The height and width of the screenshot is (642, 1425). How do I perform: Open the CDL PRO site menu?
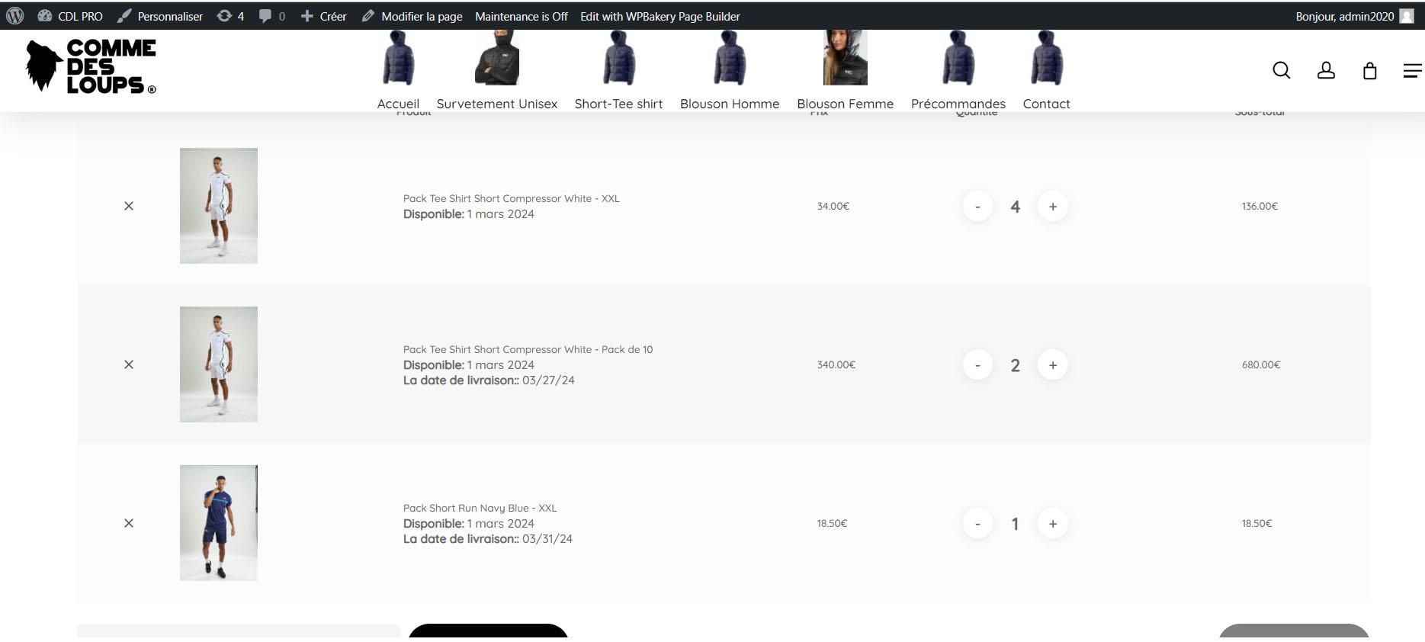point(70,16)
